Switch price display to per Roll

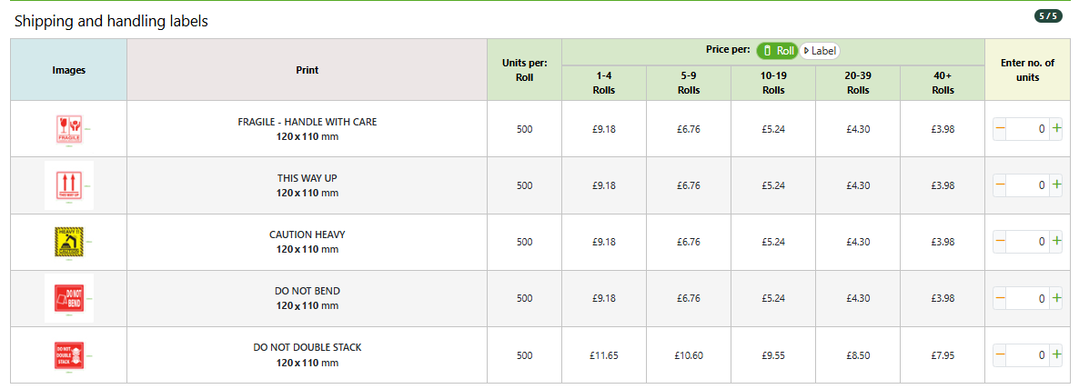tap(778, 51)
